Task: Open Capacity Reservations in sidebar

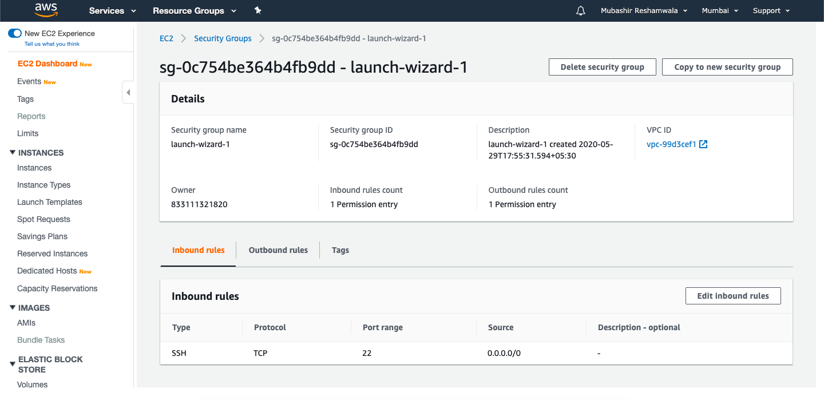Action: pyautogui.click(x=57, y=288)
